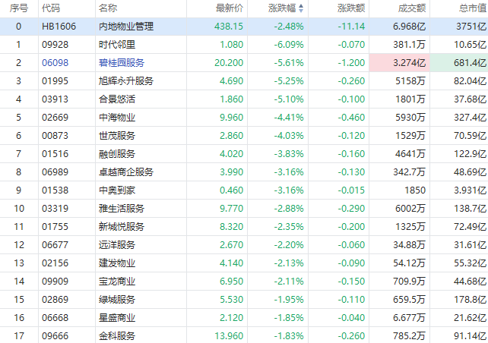
Task: Select the 时代邻里 row name
Action: pos(117,45)
